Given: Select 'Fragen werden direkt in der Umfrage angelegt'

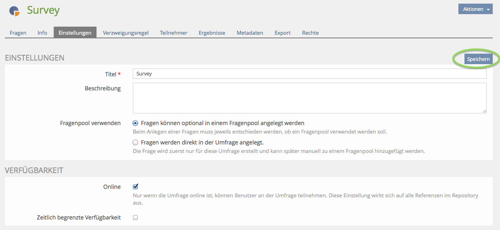Looking at the screenshot, I should [136, 142].
